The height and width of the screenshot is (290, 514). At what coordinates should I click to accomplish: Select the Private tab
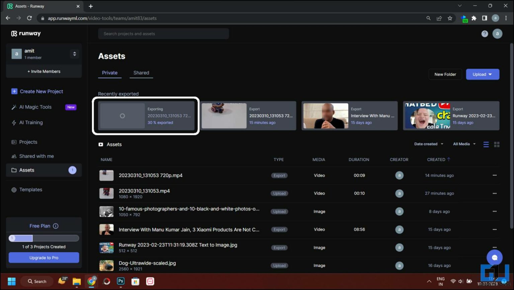(x=110, y=73)
